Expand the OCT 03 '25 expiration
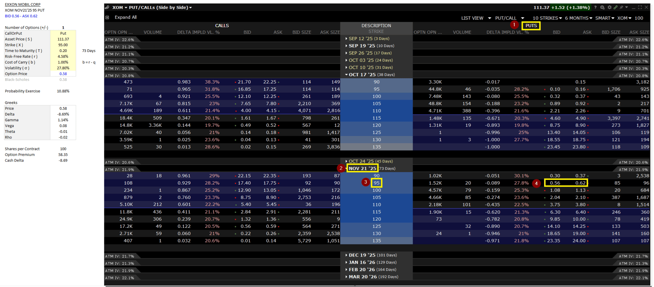Viewport: 654px width, 287px height. coord(369,60)
